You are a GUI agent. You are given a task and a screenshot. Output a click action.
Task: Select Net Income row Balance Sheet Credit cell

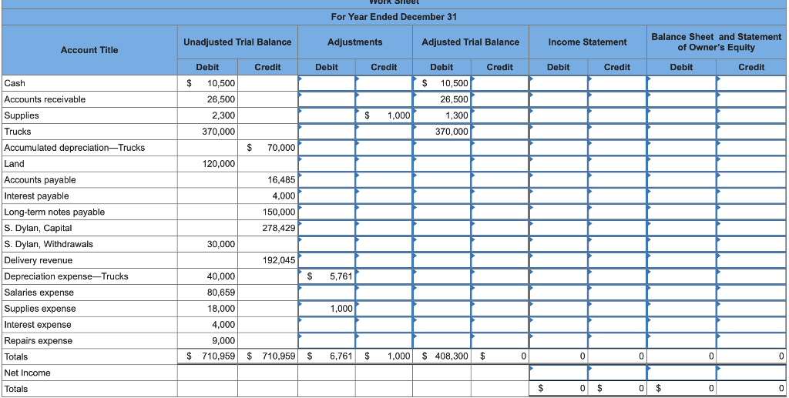pos(751,373)
